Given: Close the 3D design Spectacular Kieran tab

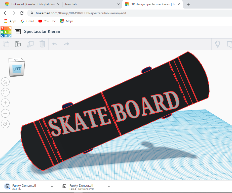Looking at the screenshot, I should (179, 4).
